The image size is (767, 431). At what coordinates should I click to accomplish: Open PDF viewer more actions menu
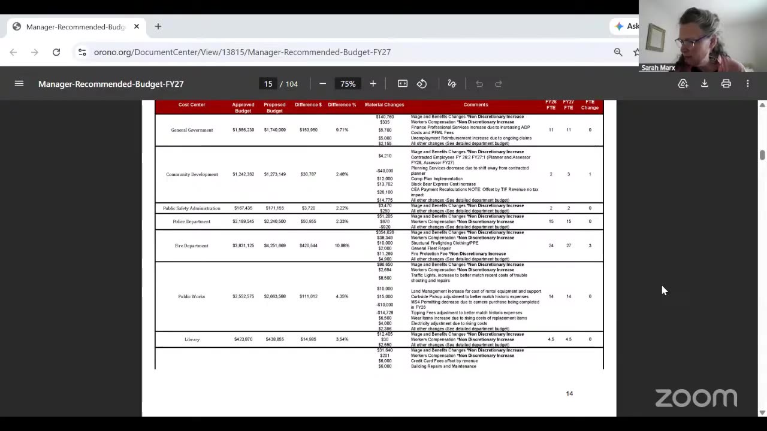pyautogui.click(x=748, y=84)
